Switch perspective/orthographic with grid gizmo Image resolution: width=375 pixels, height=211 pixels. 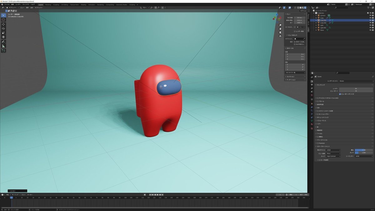(280, 36)
